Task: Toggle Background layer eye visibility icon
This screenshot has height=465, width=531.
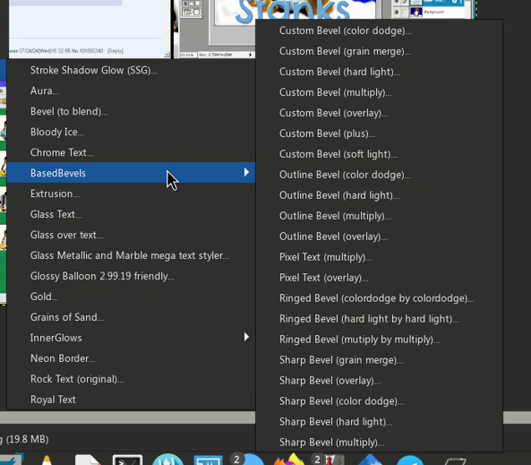Action: pyautogui.click(x=397, y=13)
